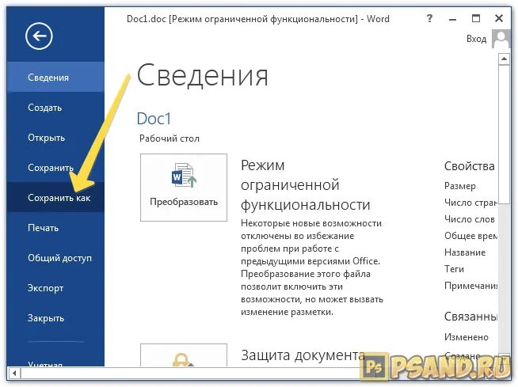Image resolution: width=518 pixels, height=387 pixels.
Task: Click the Рабочий стол location text
Action: (169, 138)
